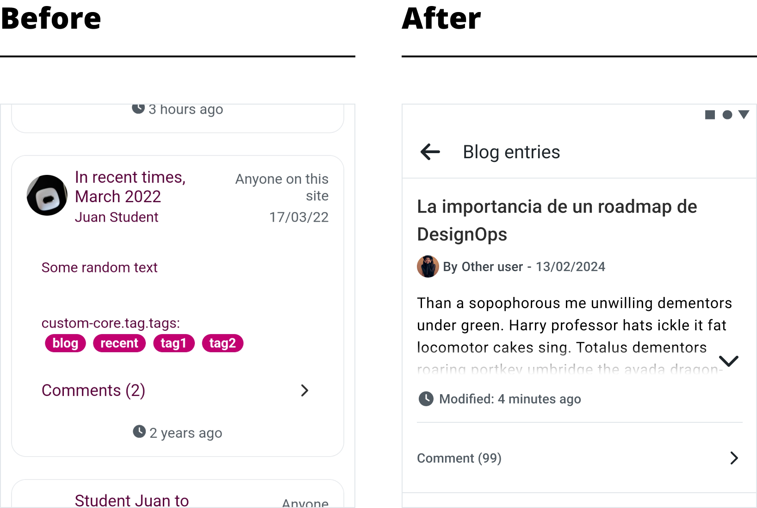This screenshot has height=508, width=757.
Task: Click the triangle icon in the status bar
Action: [x=744, y=115]
